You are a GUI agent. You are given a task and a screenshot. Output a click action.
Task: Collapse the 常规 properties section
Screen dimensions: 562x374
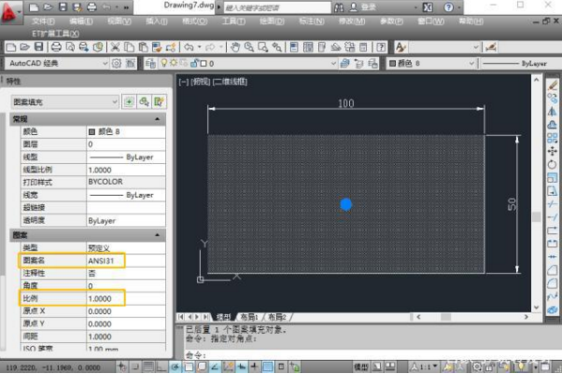158,119
